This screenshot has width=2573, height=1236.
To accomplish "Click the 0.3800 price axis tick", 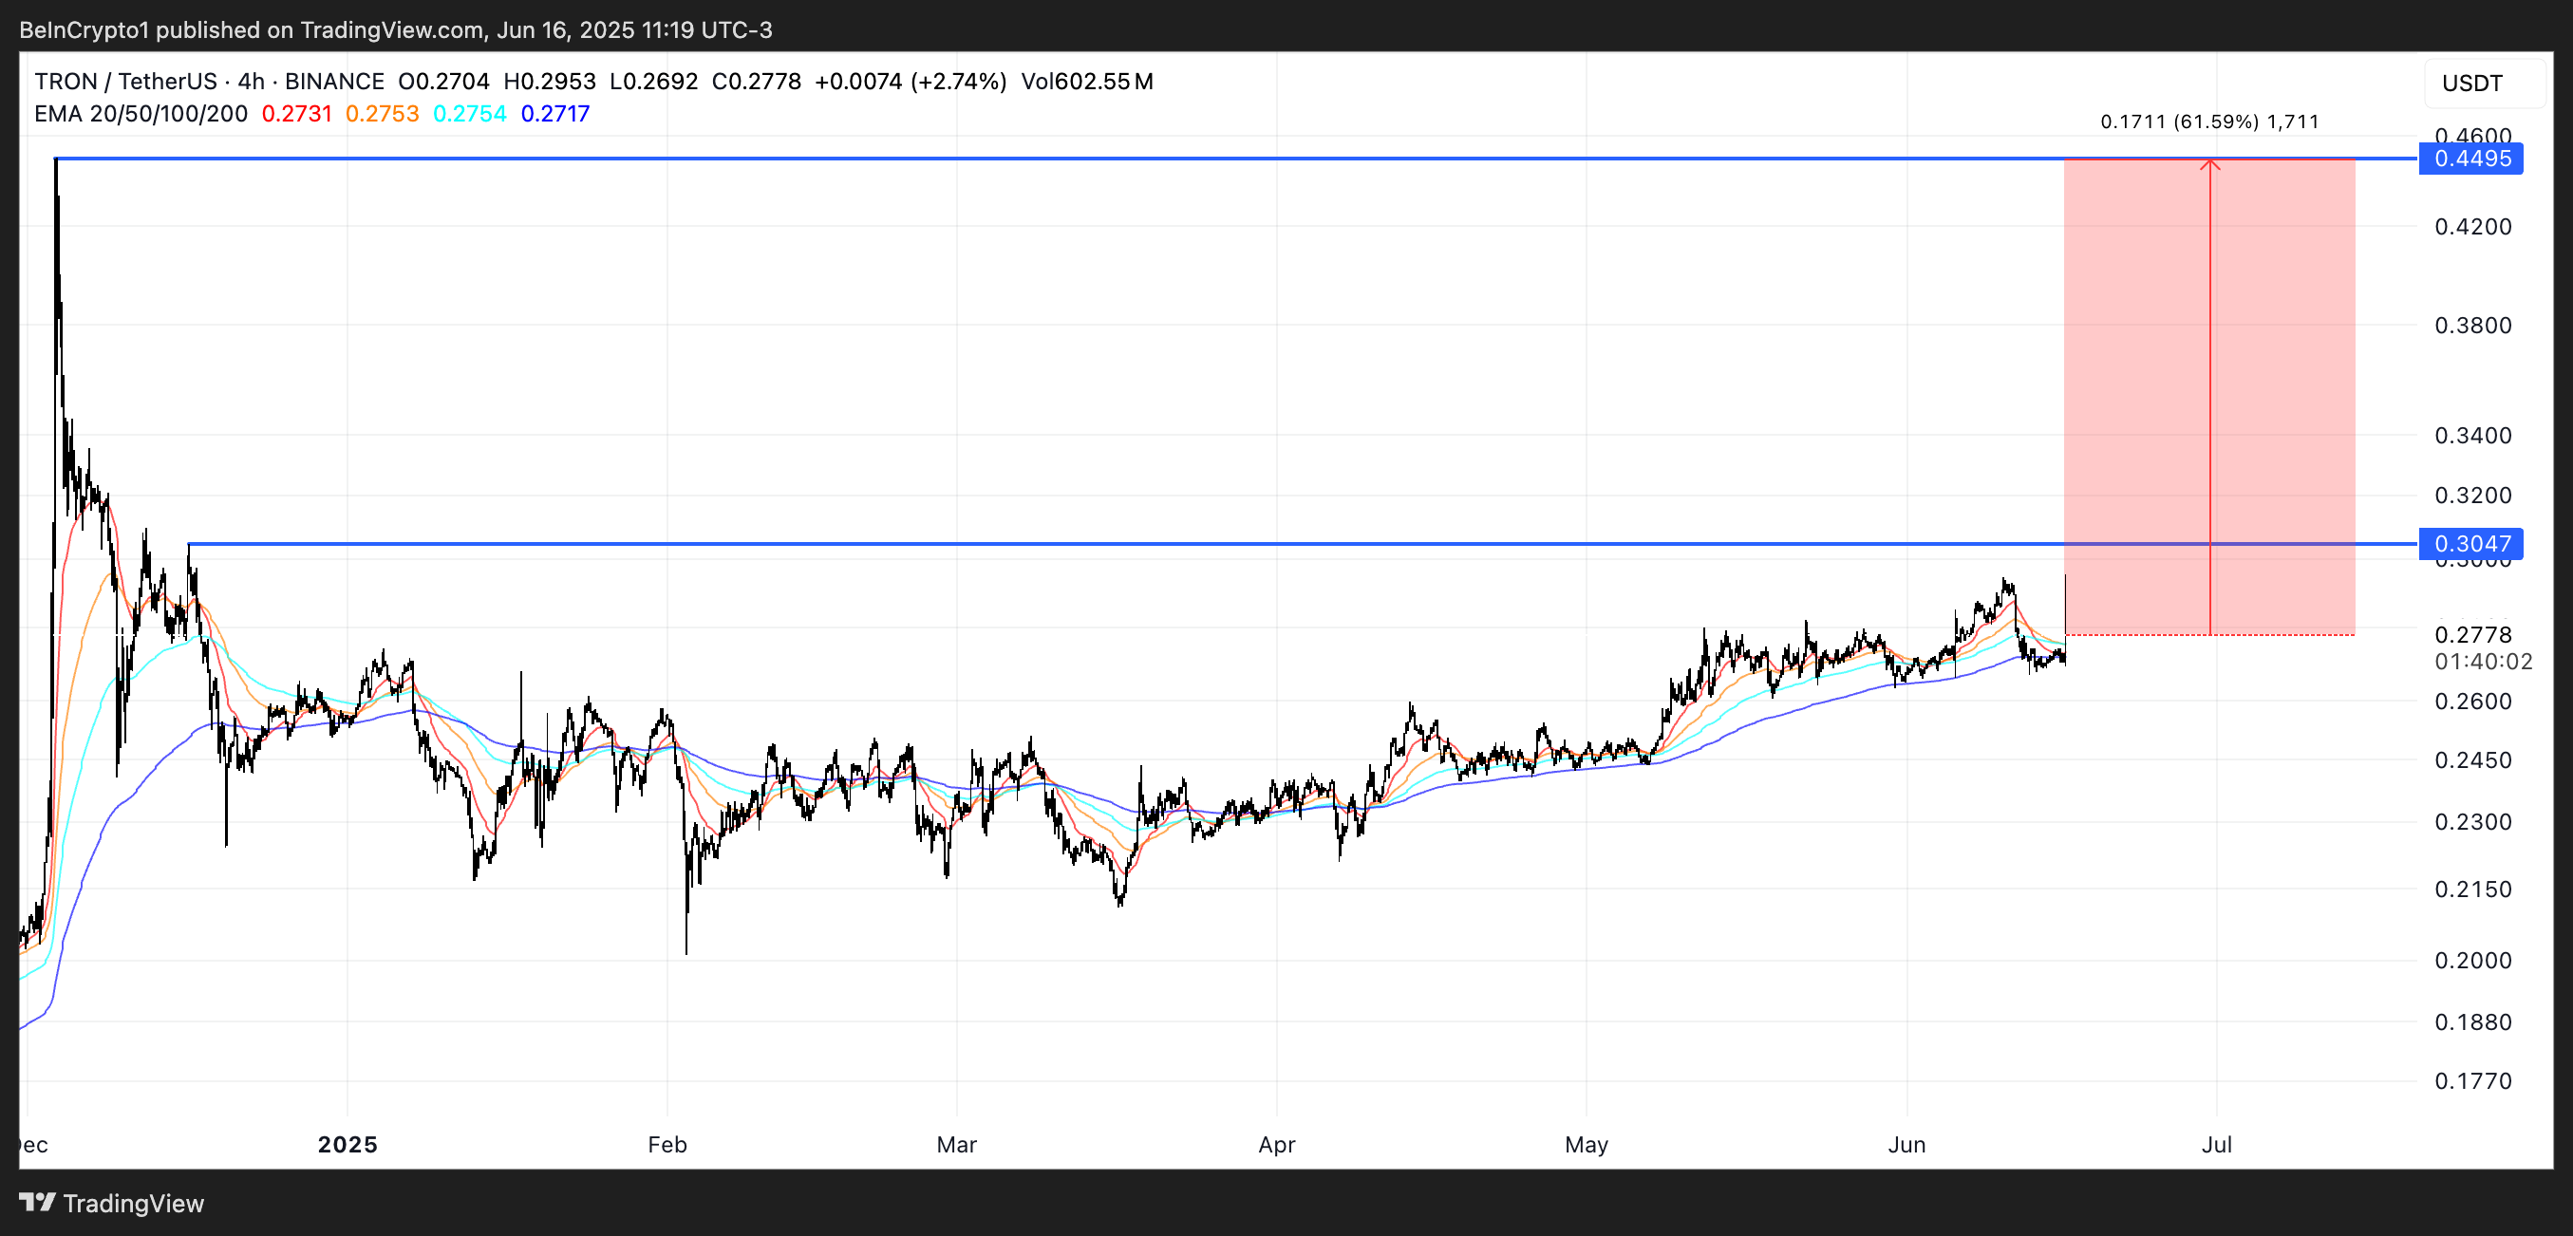I will tap(2472, 326).
